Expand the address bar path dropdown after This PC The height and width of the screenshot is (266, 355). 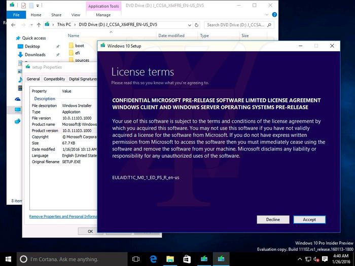pyautogui.click(x=75, y=24)
